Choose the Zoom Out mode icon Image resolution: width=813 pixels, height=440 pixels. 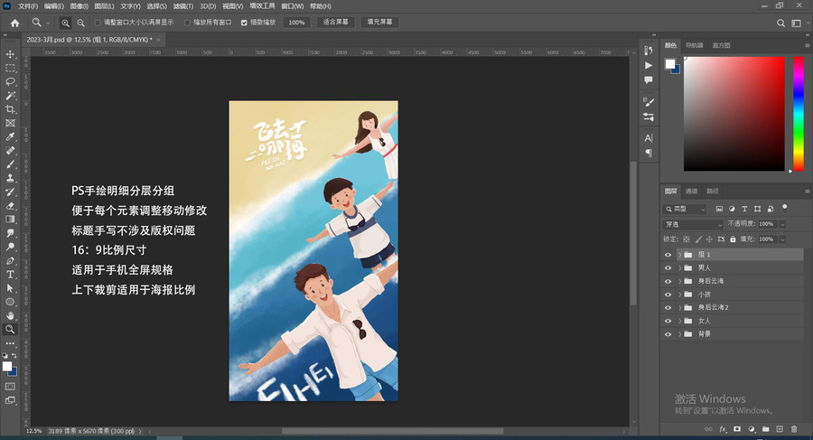[x=81, y=23]
